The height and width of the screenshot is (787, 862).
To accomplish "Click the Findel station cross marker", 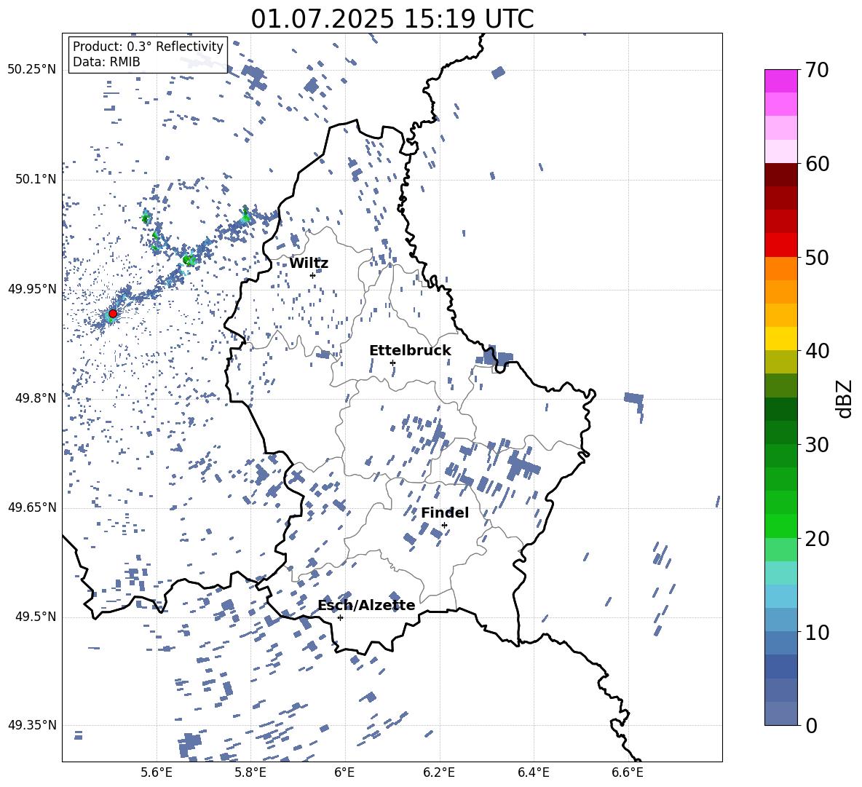I will click(x=444, y=526).
